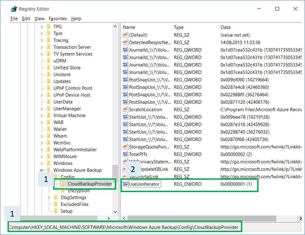Expand the WAB key
305x235 pixels.
point(42,123)
